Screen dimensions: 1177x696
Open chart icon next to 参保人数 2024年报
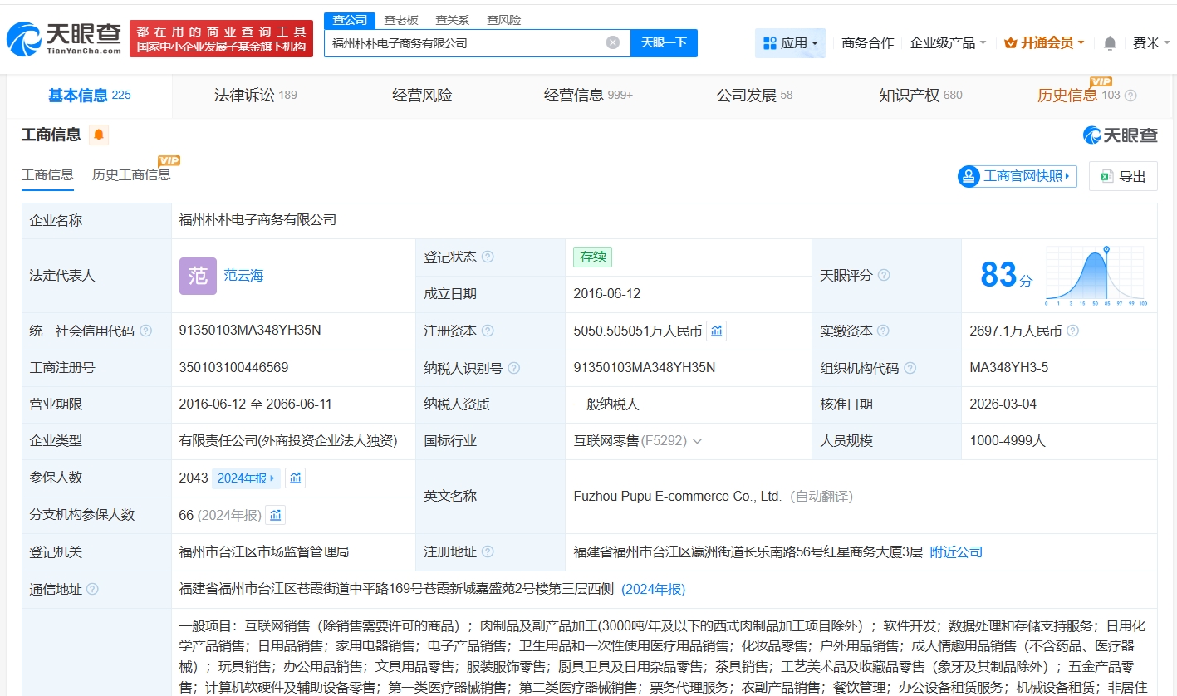[295, 478]
